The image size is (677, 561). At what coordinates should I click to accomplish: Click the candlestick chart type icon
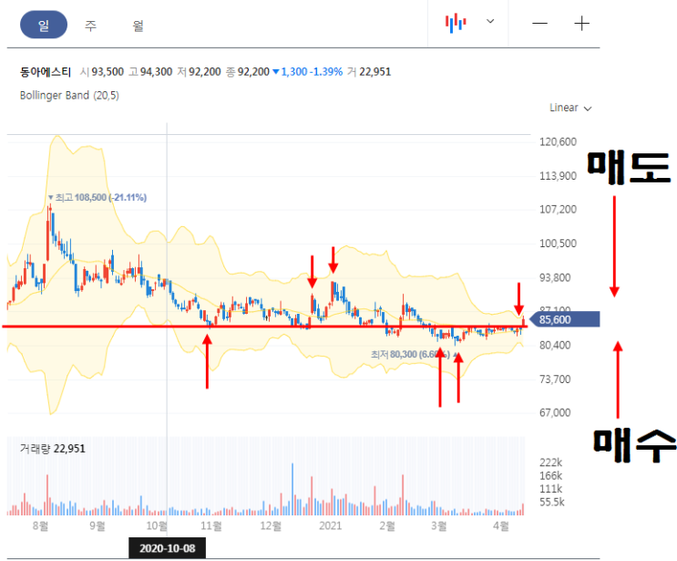(x=456, y=23)
